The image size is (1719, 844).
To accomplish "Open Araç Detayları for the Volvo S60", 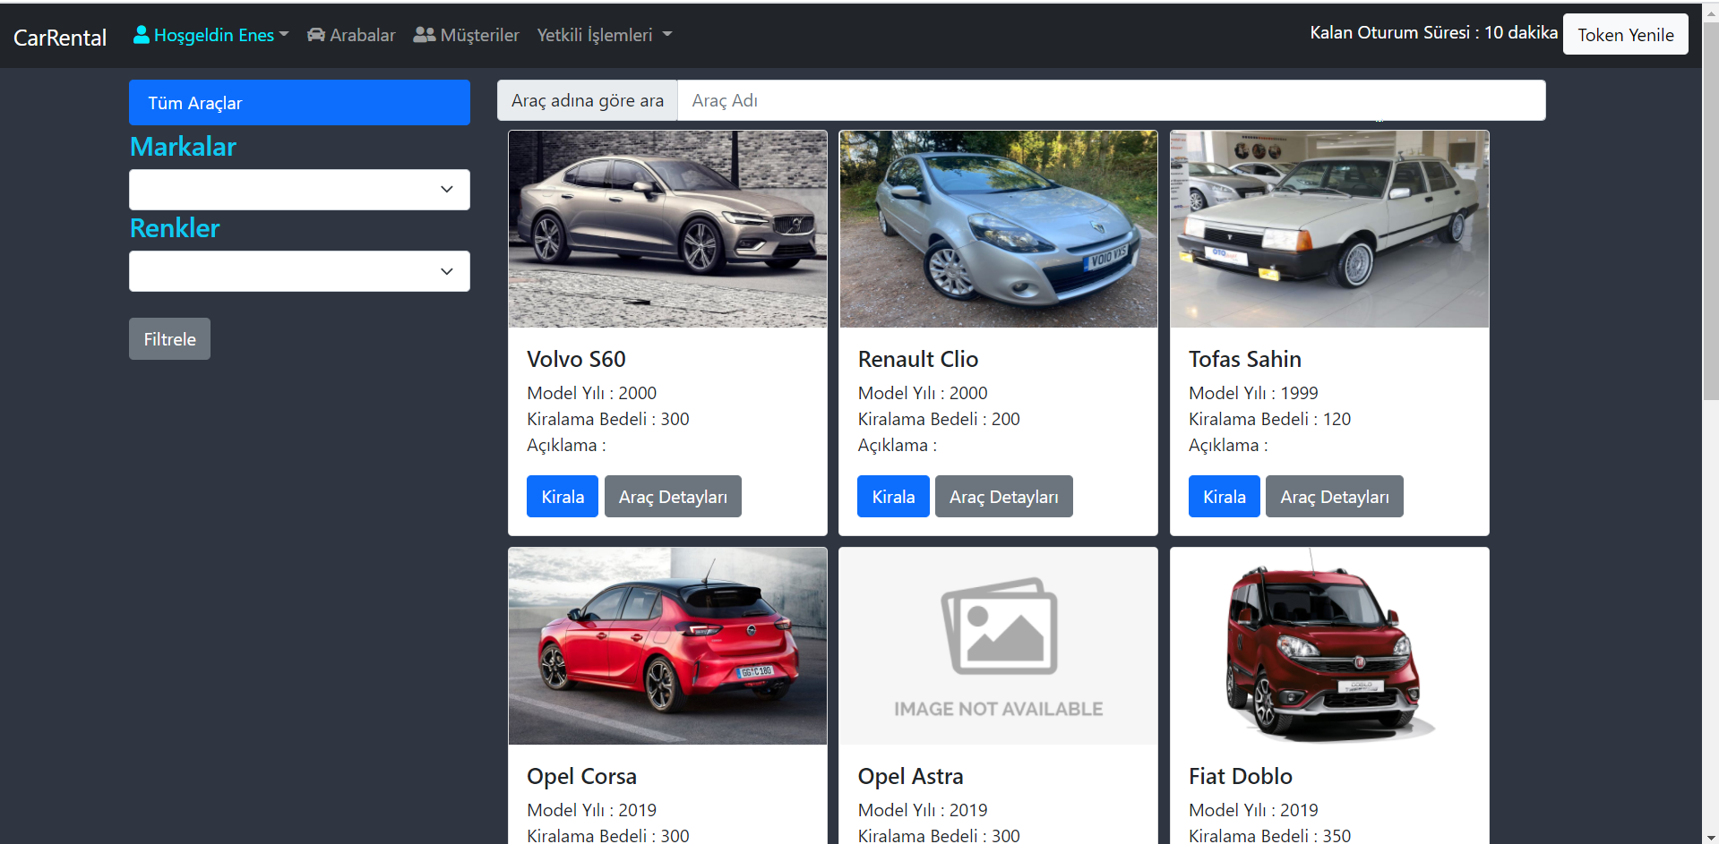I will coord(673,497).
